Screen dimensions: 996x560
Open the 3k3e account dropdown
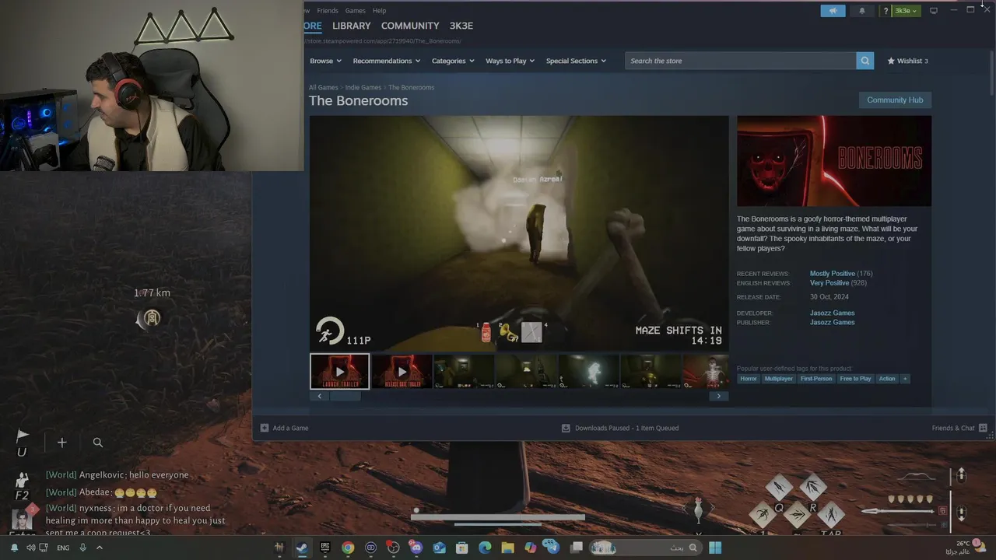coord(906,11)
